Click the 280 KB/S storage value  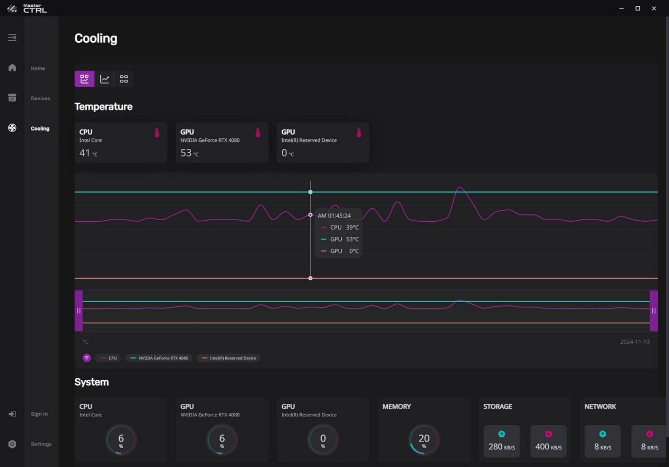502,447
